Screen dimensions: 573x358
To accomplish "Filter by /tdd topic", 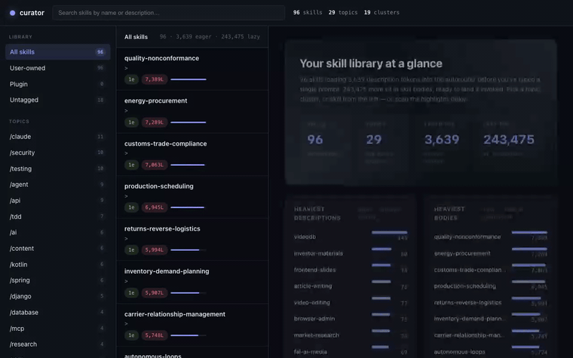I will coord(58,216).
